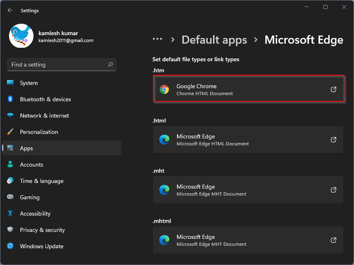Click the open icon on .mhtml row

pos(334,240)
